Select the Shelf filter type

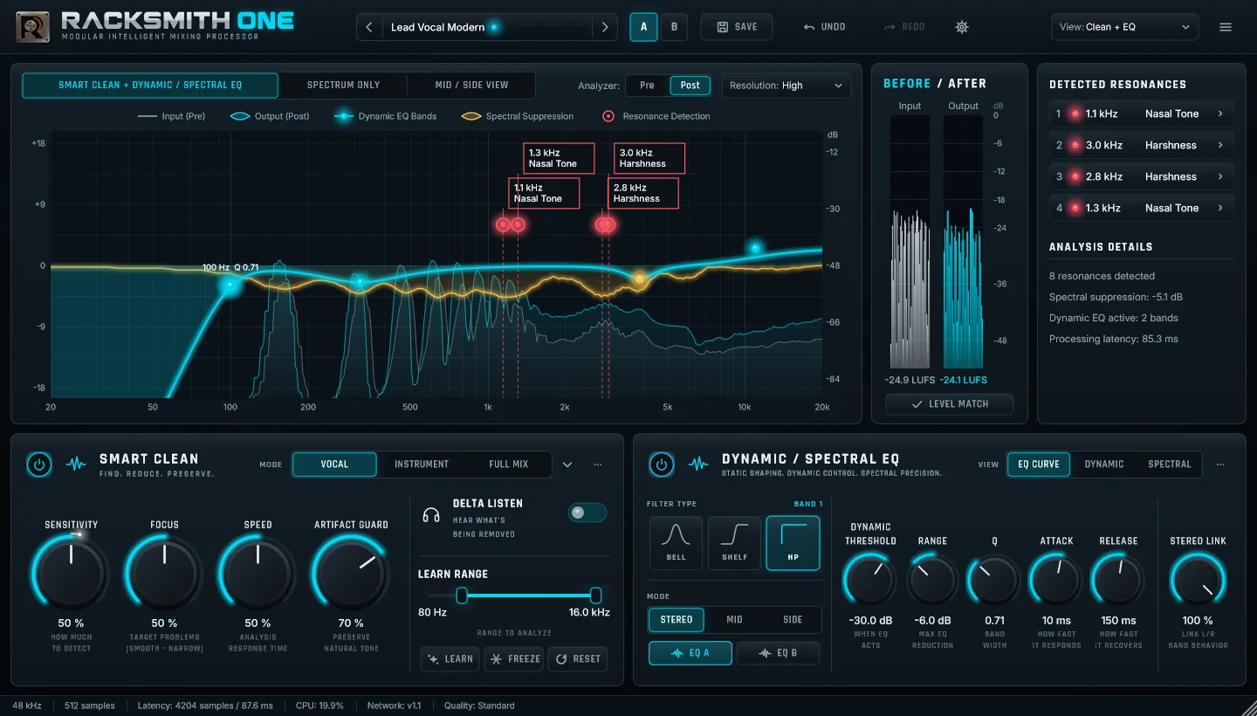734,543
